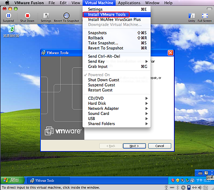
Task: Expand the USB submenu
Action: [117, 119]
